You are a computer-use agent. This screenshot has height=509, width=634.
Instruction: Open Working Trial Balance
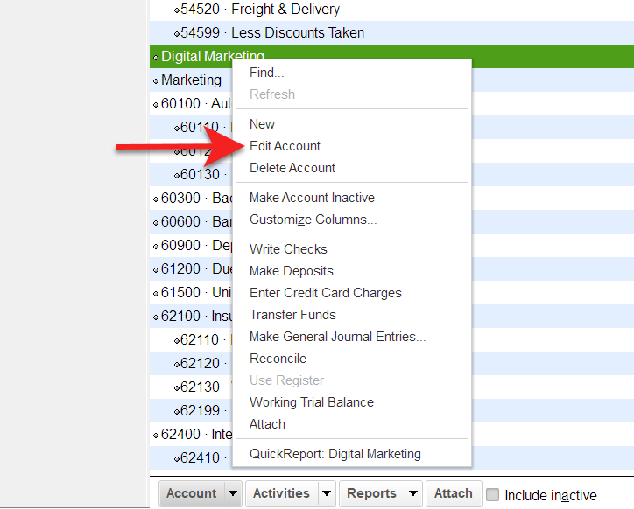(x=312, y=402)
